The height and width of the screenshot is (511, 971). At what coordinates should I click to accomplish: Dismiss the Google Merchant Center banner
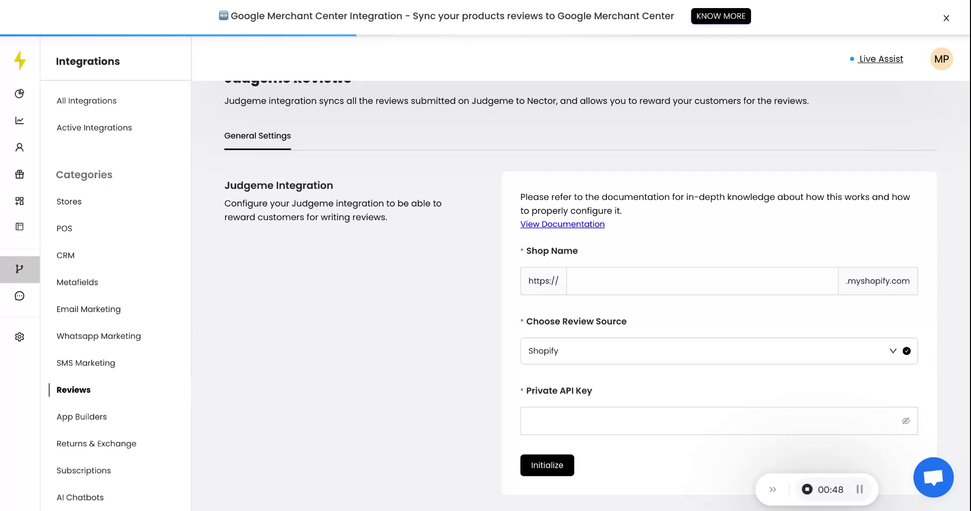pos(946,18)
